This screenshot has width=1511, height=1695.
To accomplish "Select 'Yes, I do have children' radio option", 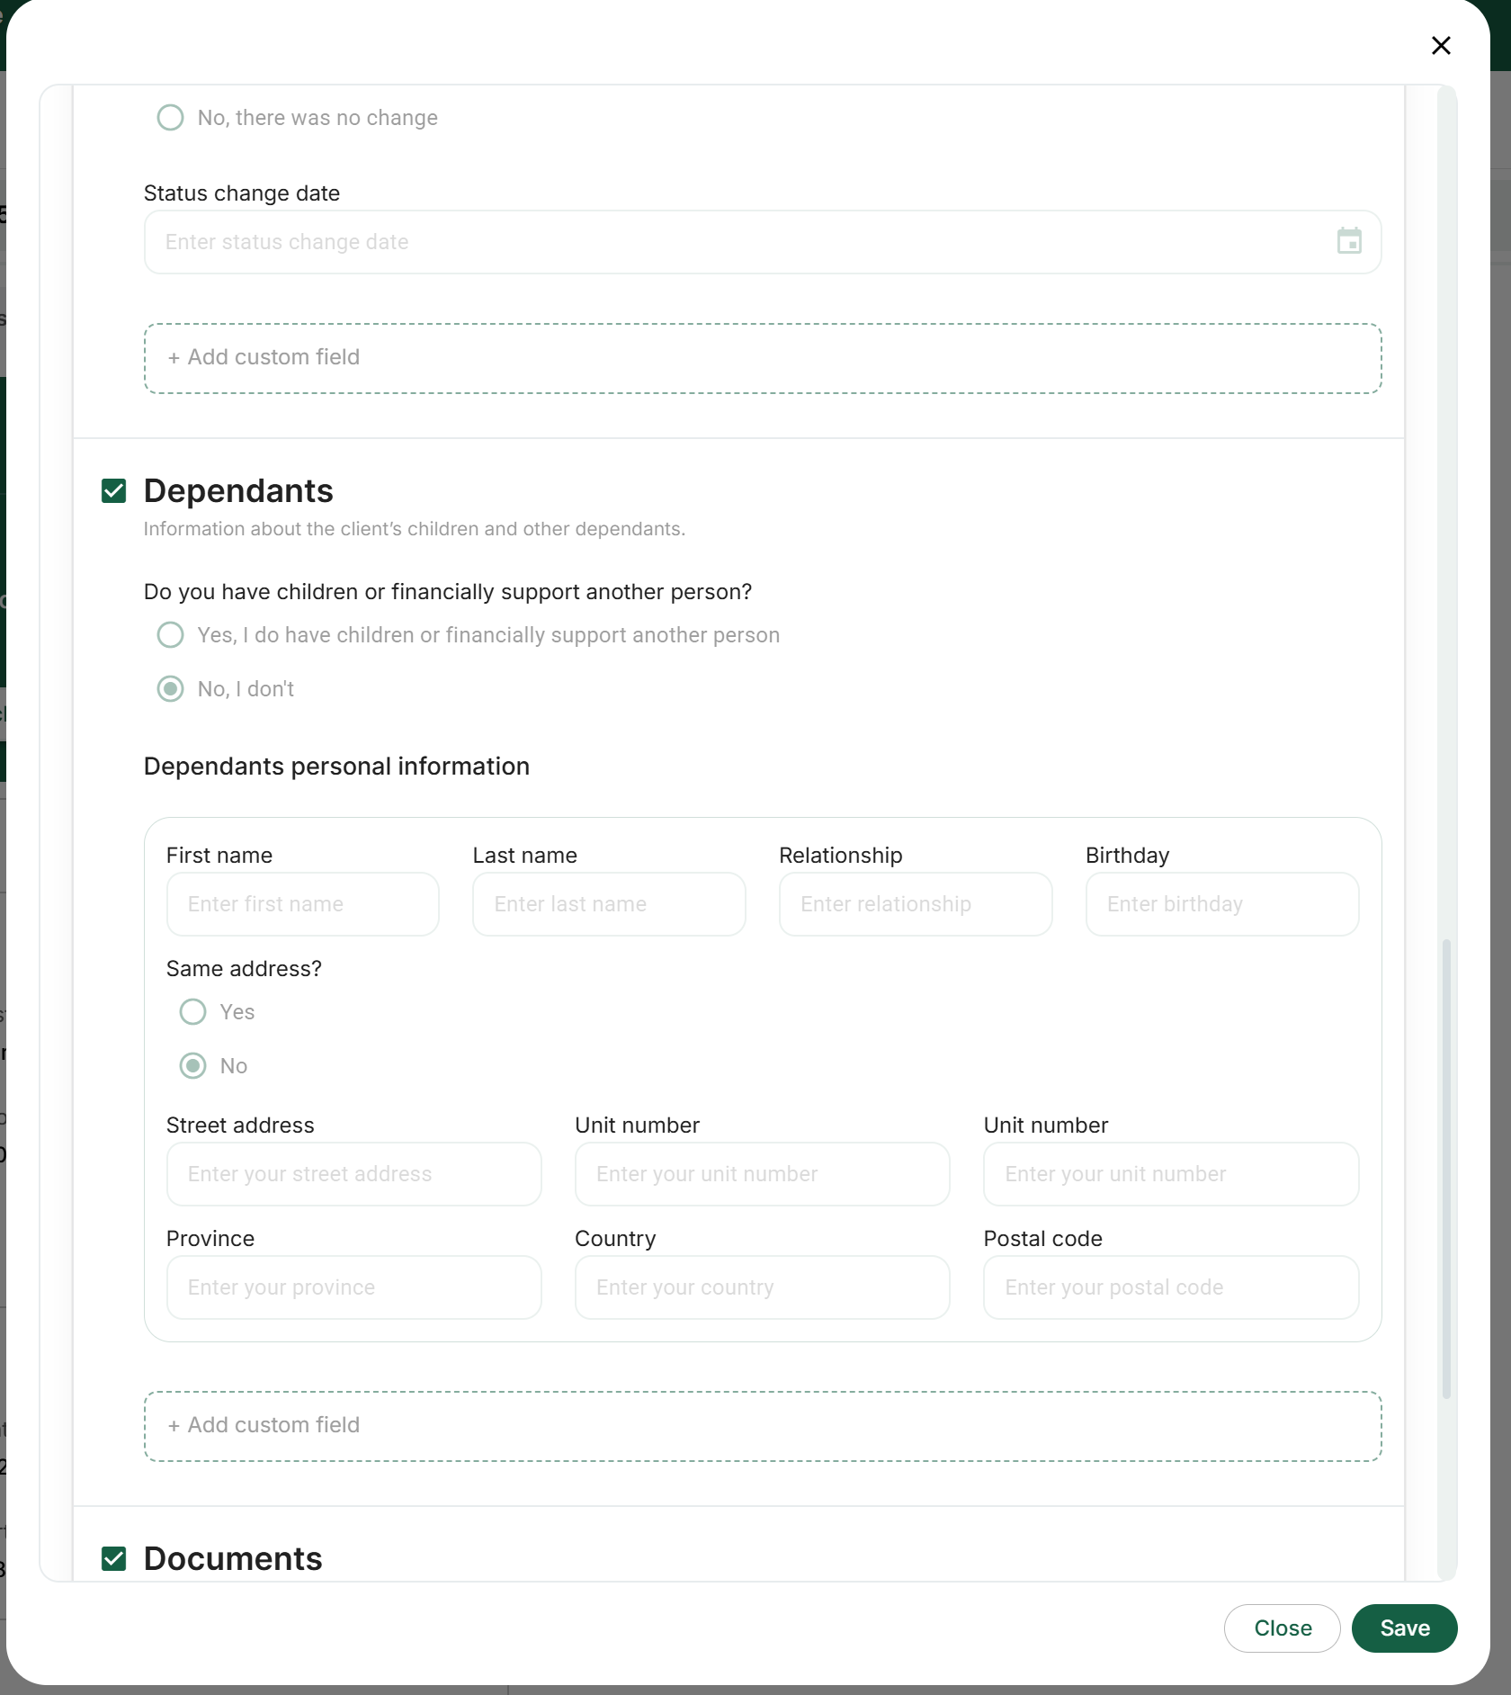I will click(x=171, y=635).
